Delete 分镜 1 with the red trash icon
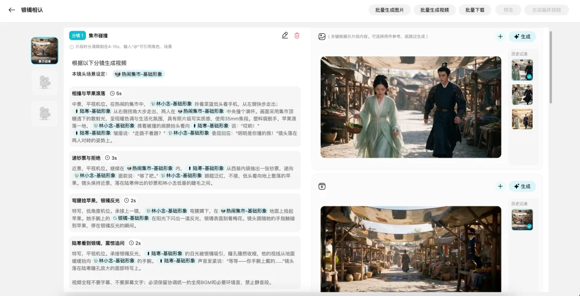 click(296, 35)
